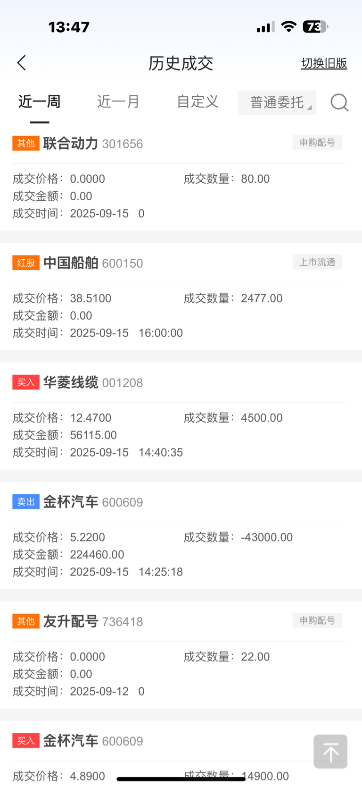
Task: Tap the home indicator bar at bottom
Action: pyautogui.click(x=181, y=779)
